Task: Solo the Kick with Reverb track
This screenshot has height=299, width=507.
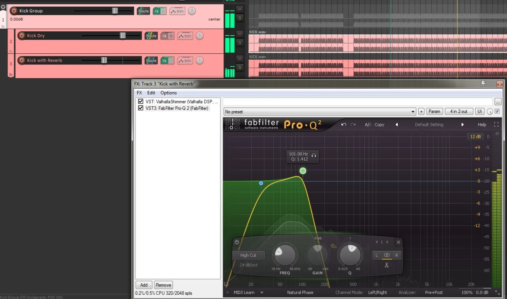Action: pos(240,67)
